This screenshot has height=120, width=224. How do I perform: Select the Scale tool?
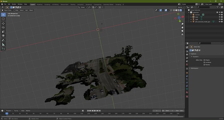pos(3,32)
